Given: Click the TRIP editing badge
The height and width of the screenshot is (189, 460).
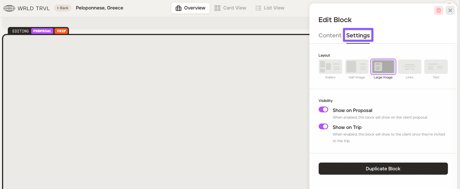Looking at the screenshot, I should (61, 31).
